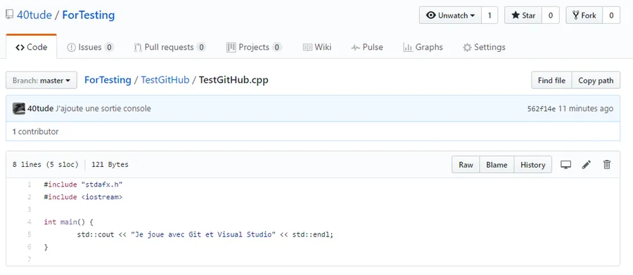Star the ForTesting repository
Viewport: 633px width, 275px height.
pyautogui.click(x=523, y=15)
